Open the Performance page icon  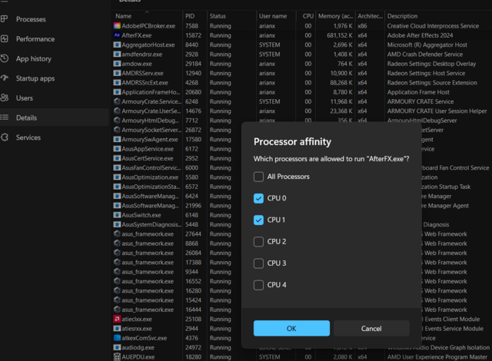click(5, 38)
